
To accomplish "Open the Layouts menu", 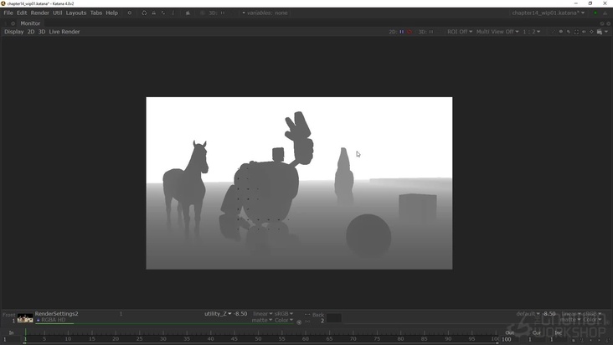I will (76, 13).
